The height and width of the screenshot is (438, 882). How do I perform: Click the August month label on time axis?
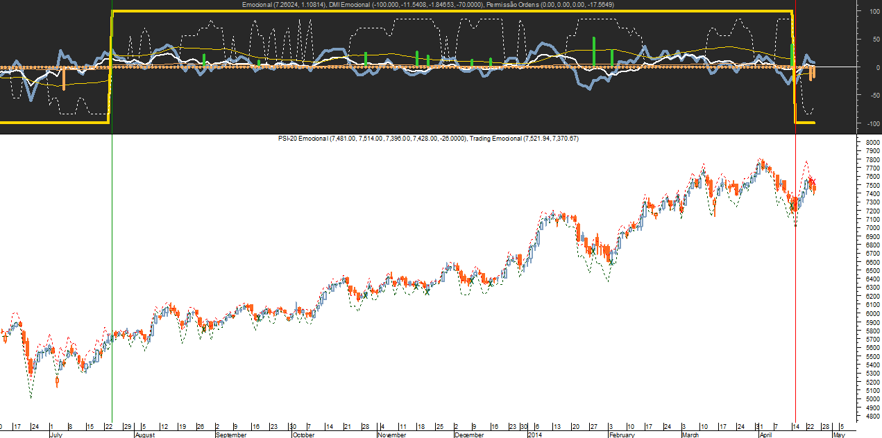click(144, 435)
